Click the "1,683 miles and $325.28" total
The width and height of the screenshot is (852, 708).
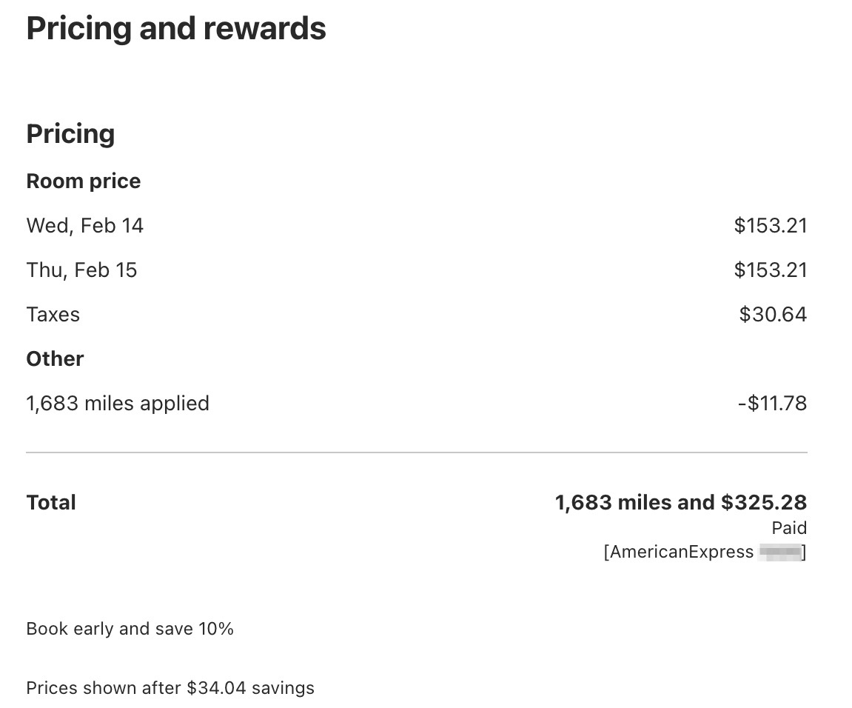tap(680, 502)
